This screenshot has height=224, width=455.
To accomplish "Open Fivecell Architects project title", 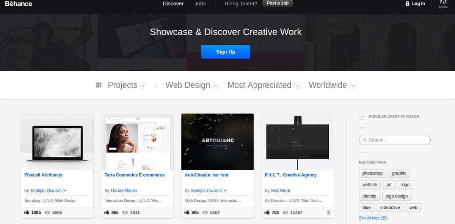I will tap(43, 175).
